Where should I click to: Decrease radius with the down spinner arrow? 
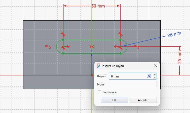pyautogui.click(x=155, y=77)
